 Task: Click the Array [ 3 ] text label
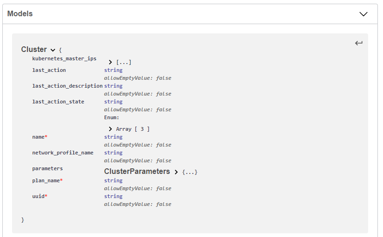point(133,129)
